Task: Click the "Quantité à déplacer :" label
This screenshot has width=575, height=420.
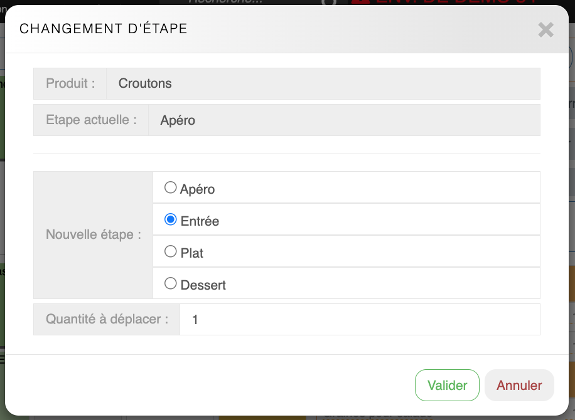Action: tap(107, 320)
